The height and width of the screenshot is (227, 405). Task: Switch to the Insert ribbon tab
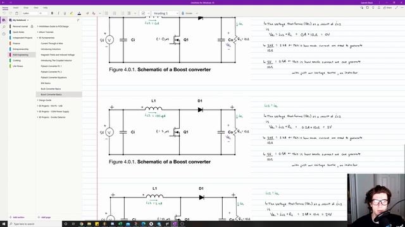(x=16, y=8)
